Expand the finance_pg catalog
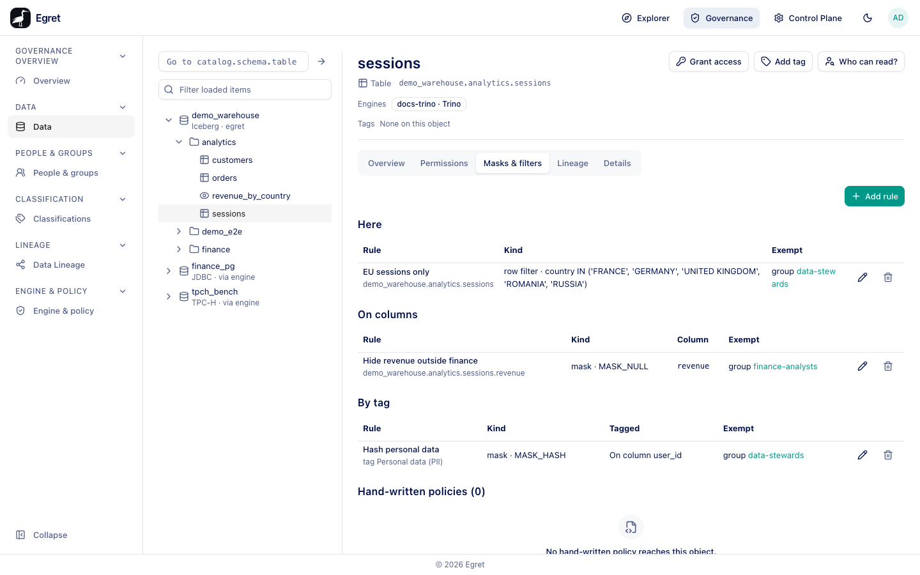The width and height of the screenshot is (920, 575). click(169, 271)
